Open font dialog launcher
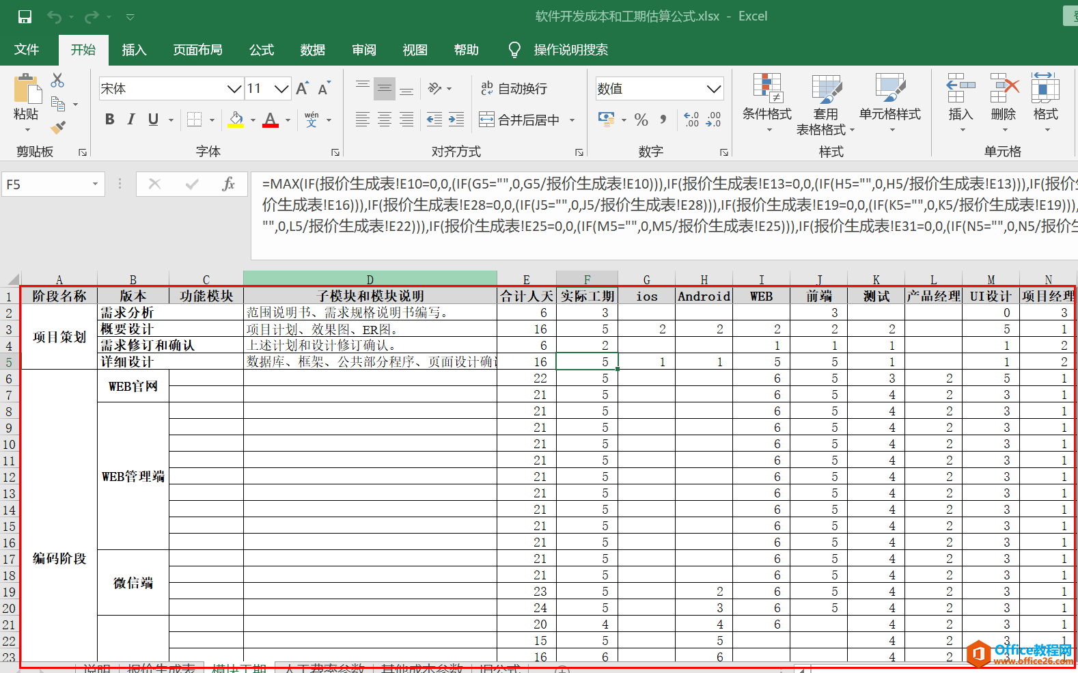The image size is (1078, 673). [x=335, y=152]
